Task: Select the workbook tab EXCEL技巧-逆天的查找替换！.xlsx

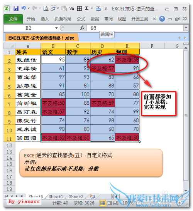Action: pyautogui.click(x=41, y=38)
